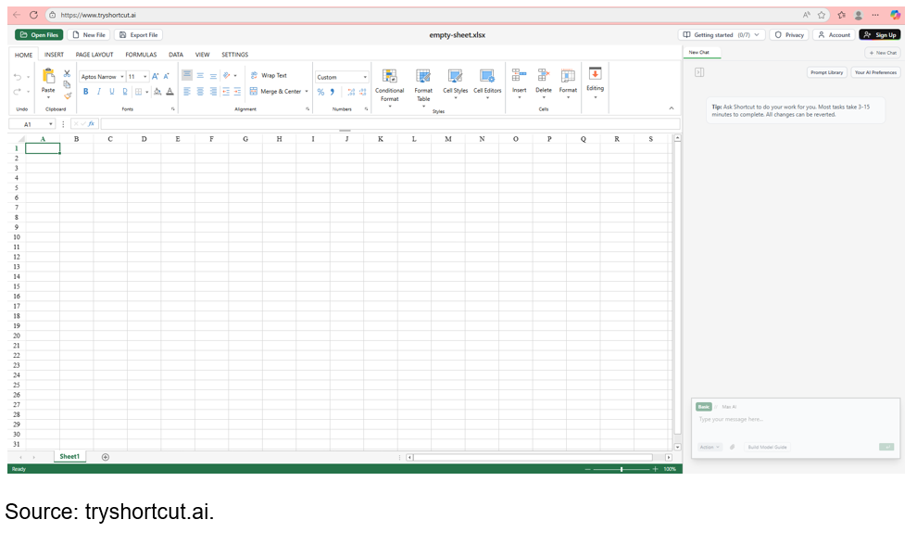The width and height of the screenshot is (917, 545).
Task: Click the Paste clipboard icon
Action: click(x=48, y=77)
